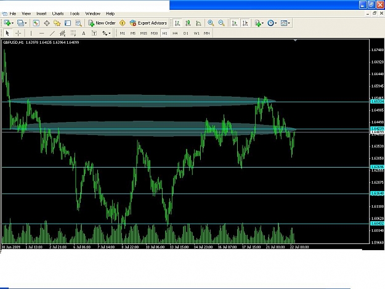
Task: Select the vertical line drawing tool
Action: [31, 33]
